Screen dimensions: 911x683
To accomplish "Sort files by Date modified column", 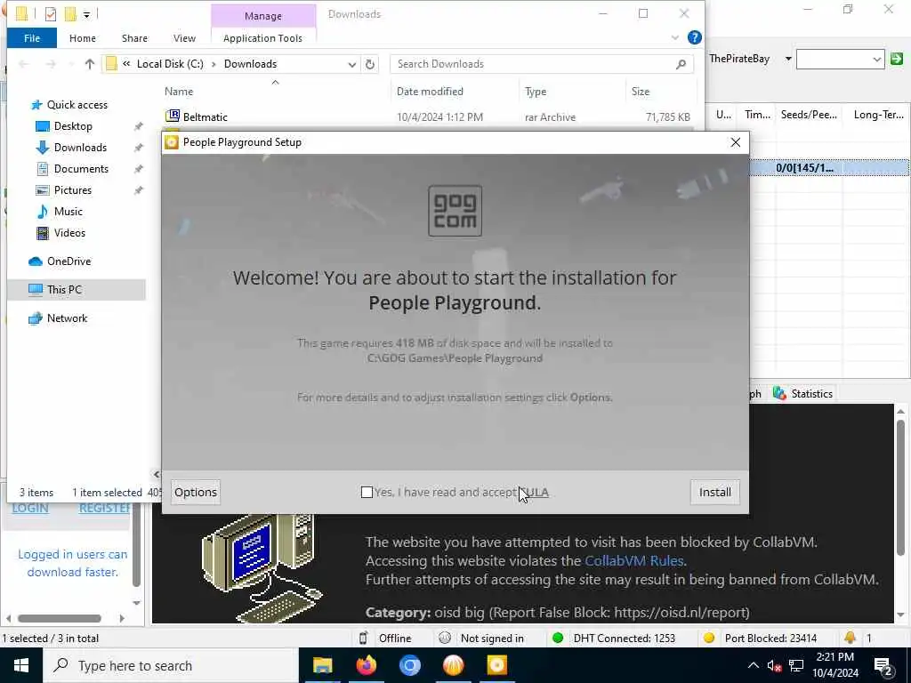I will click(430, 92).
